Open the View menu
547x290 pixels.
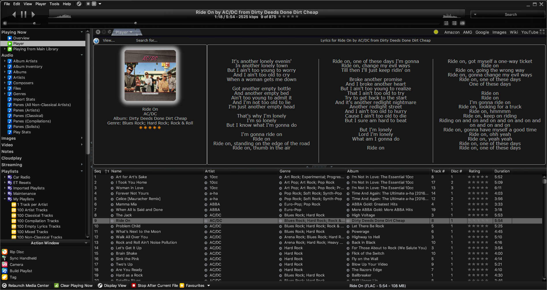point(28,4)
